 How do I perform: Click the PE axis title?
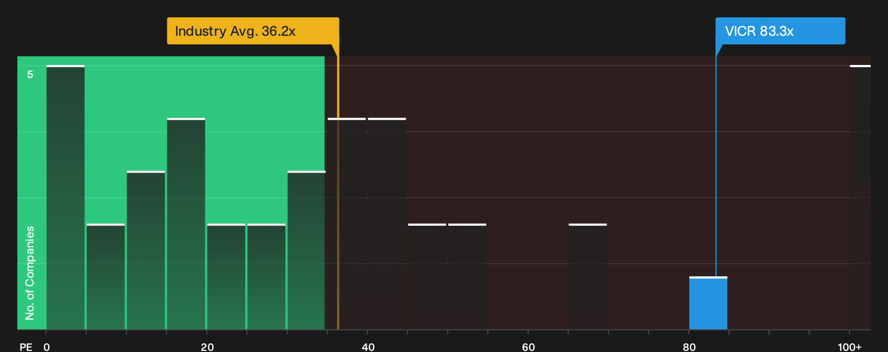pos(26,347)
